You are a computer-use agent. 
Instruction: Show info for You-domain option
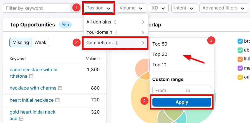click(x=116, y=32)
